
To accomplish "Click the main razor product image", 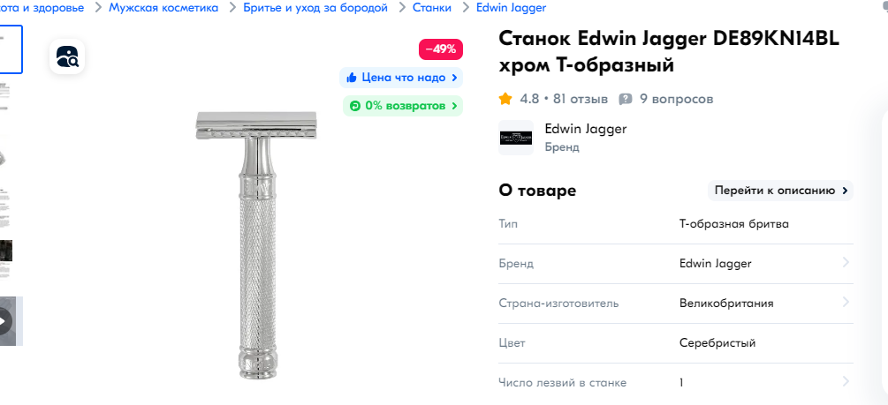I will (x=256, y=245).
